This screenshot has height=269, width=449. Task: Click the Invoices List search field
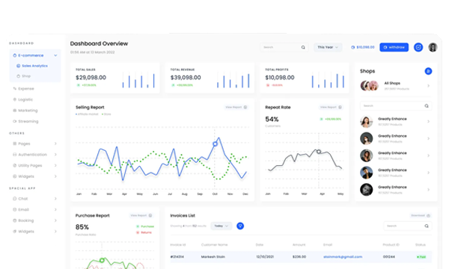click(408, 226)
